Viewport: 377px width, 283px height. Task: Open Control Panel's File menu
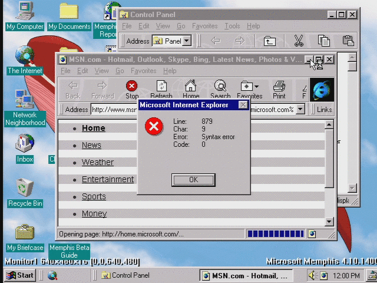click(127, 26)
